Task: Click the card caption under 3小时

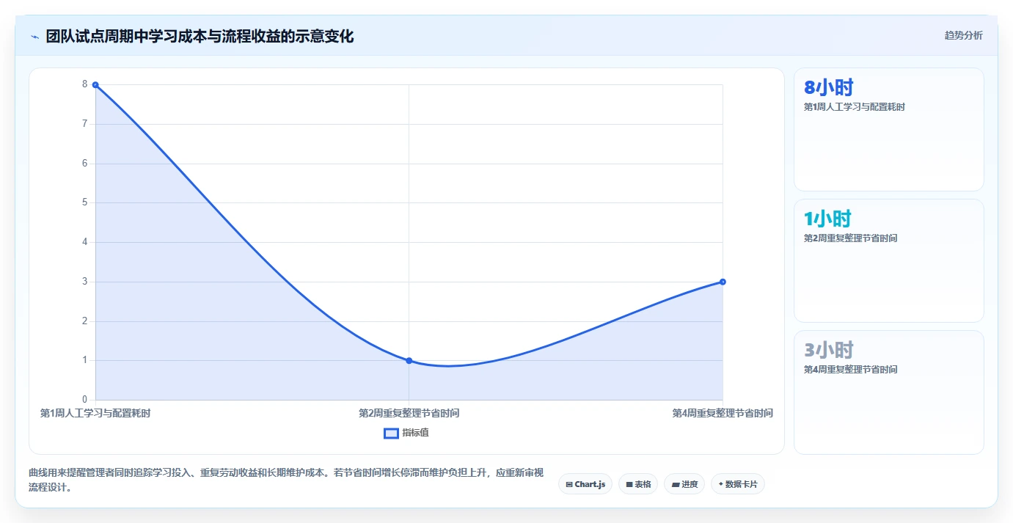Action: click(851, 370)
